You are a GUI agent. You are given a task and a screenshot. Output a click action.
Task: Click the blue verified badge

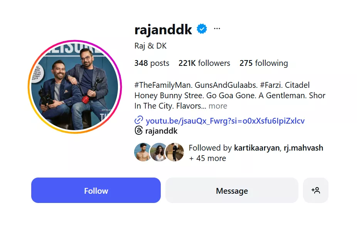click(x=202, y=29)
